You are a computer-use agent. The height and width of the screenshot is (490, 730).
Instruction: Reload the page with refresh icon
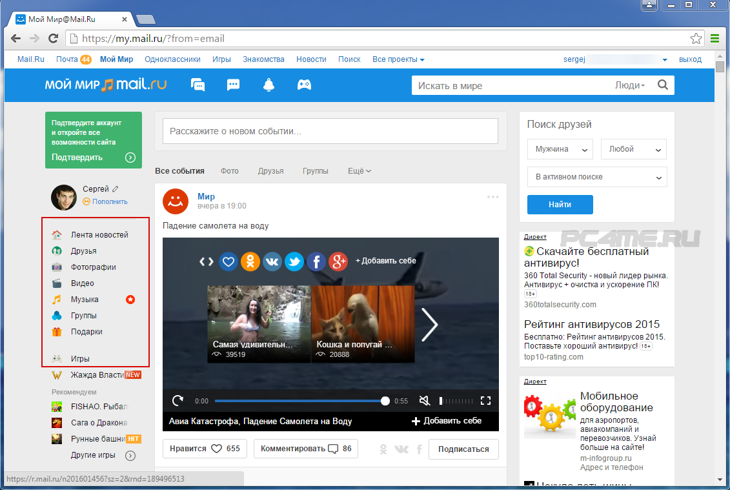(x=53, y=39)
